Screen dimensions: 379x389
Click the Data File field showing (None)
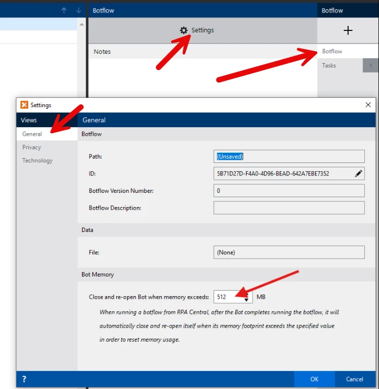click(x=289, y=252)
